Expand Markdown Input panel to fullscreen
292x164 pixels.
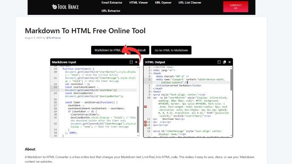tap(131, 62)
